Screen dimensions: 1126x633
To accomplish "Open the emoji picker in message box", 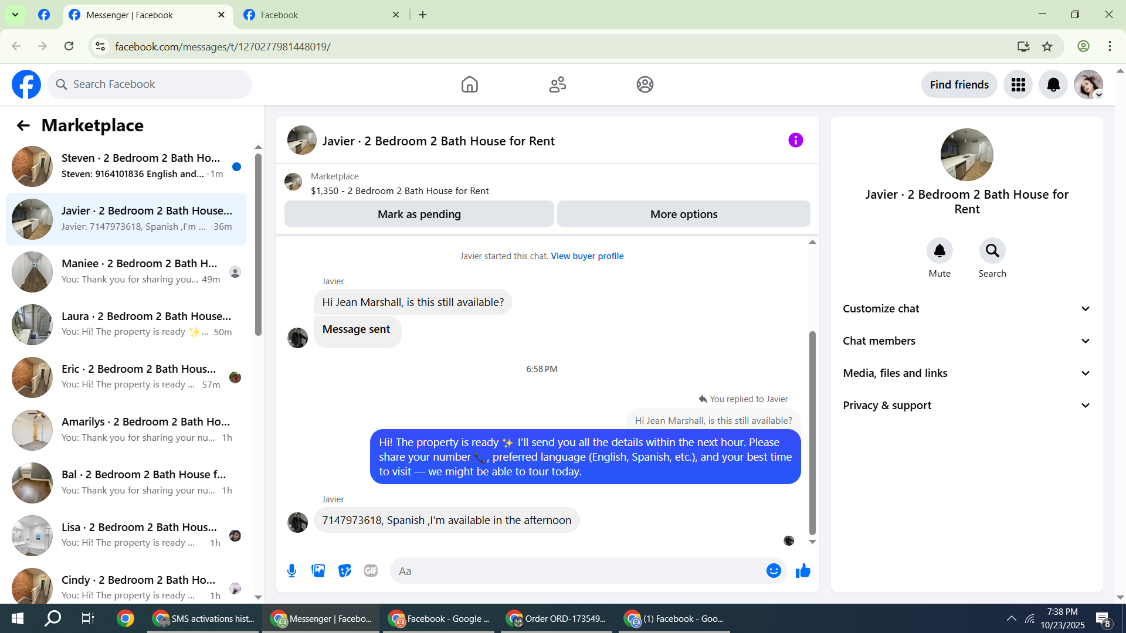I will pos(774,571).
